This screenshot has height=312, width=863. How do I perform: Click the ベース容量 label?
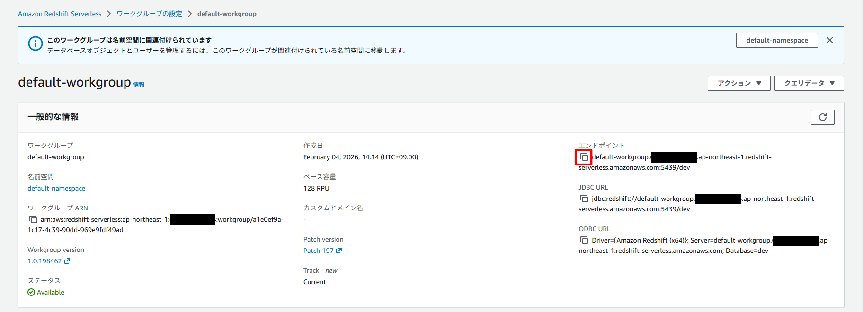tap(320, 177)
